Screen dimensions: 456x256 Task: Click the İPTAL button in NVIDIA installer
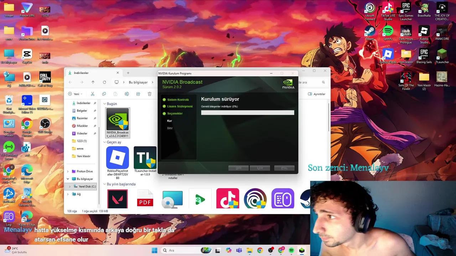(x=284, y=168)
